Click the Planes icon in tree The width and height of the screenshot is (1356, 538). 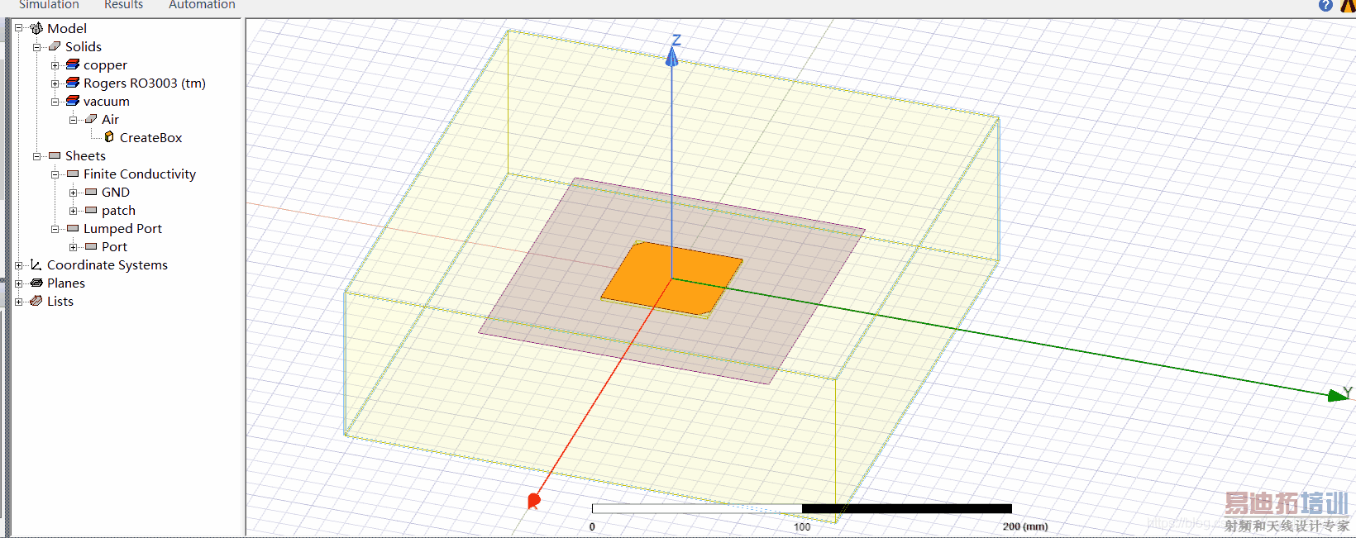coord(36,283)
